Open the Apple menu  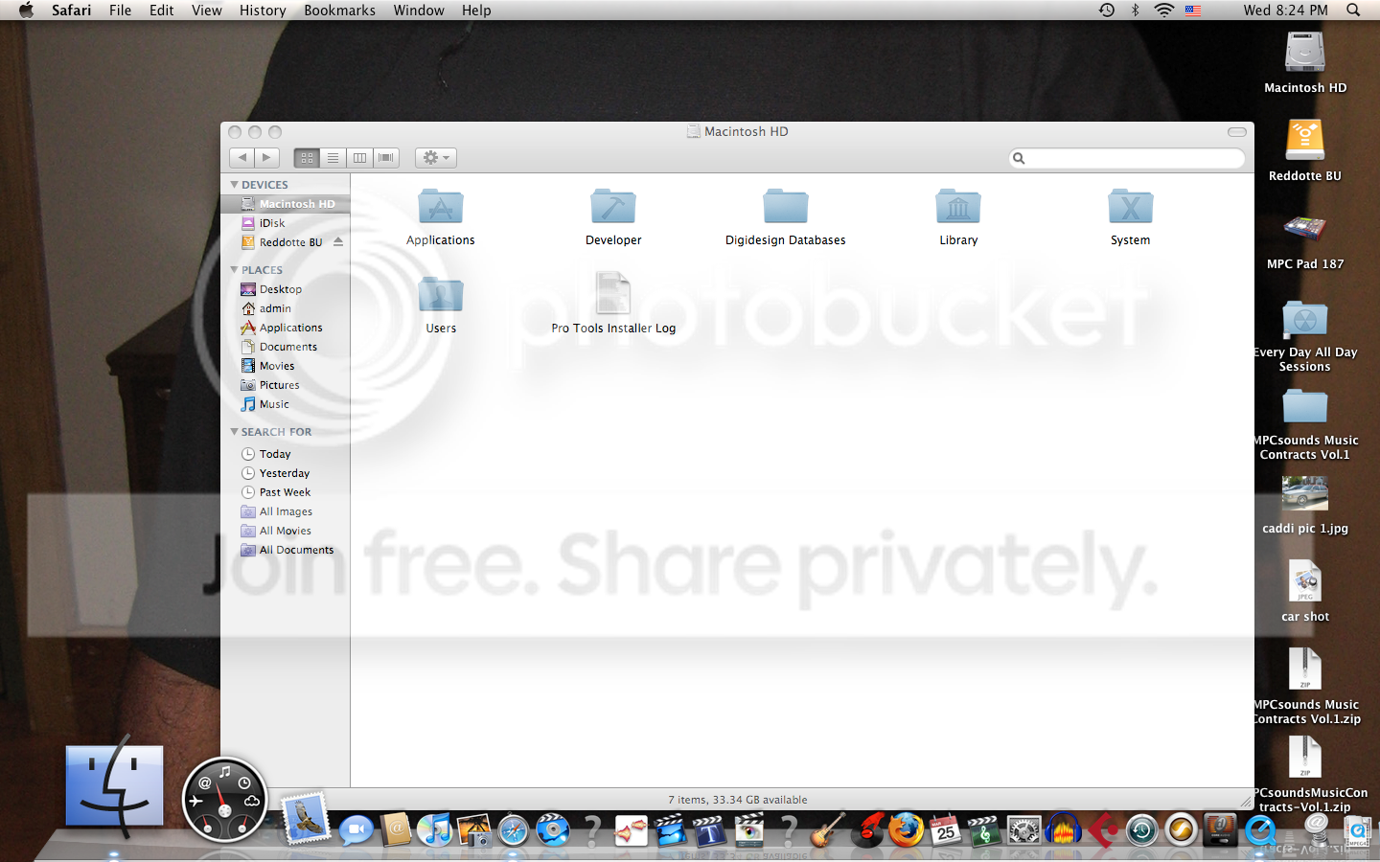coord(26,11)
